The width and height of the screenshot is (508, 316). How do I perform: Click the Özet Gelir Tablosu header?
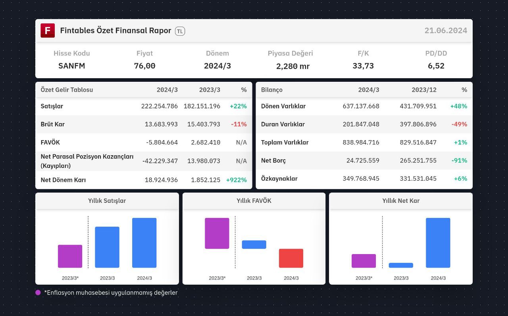pos(67,90)
